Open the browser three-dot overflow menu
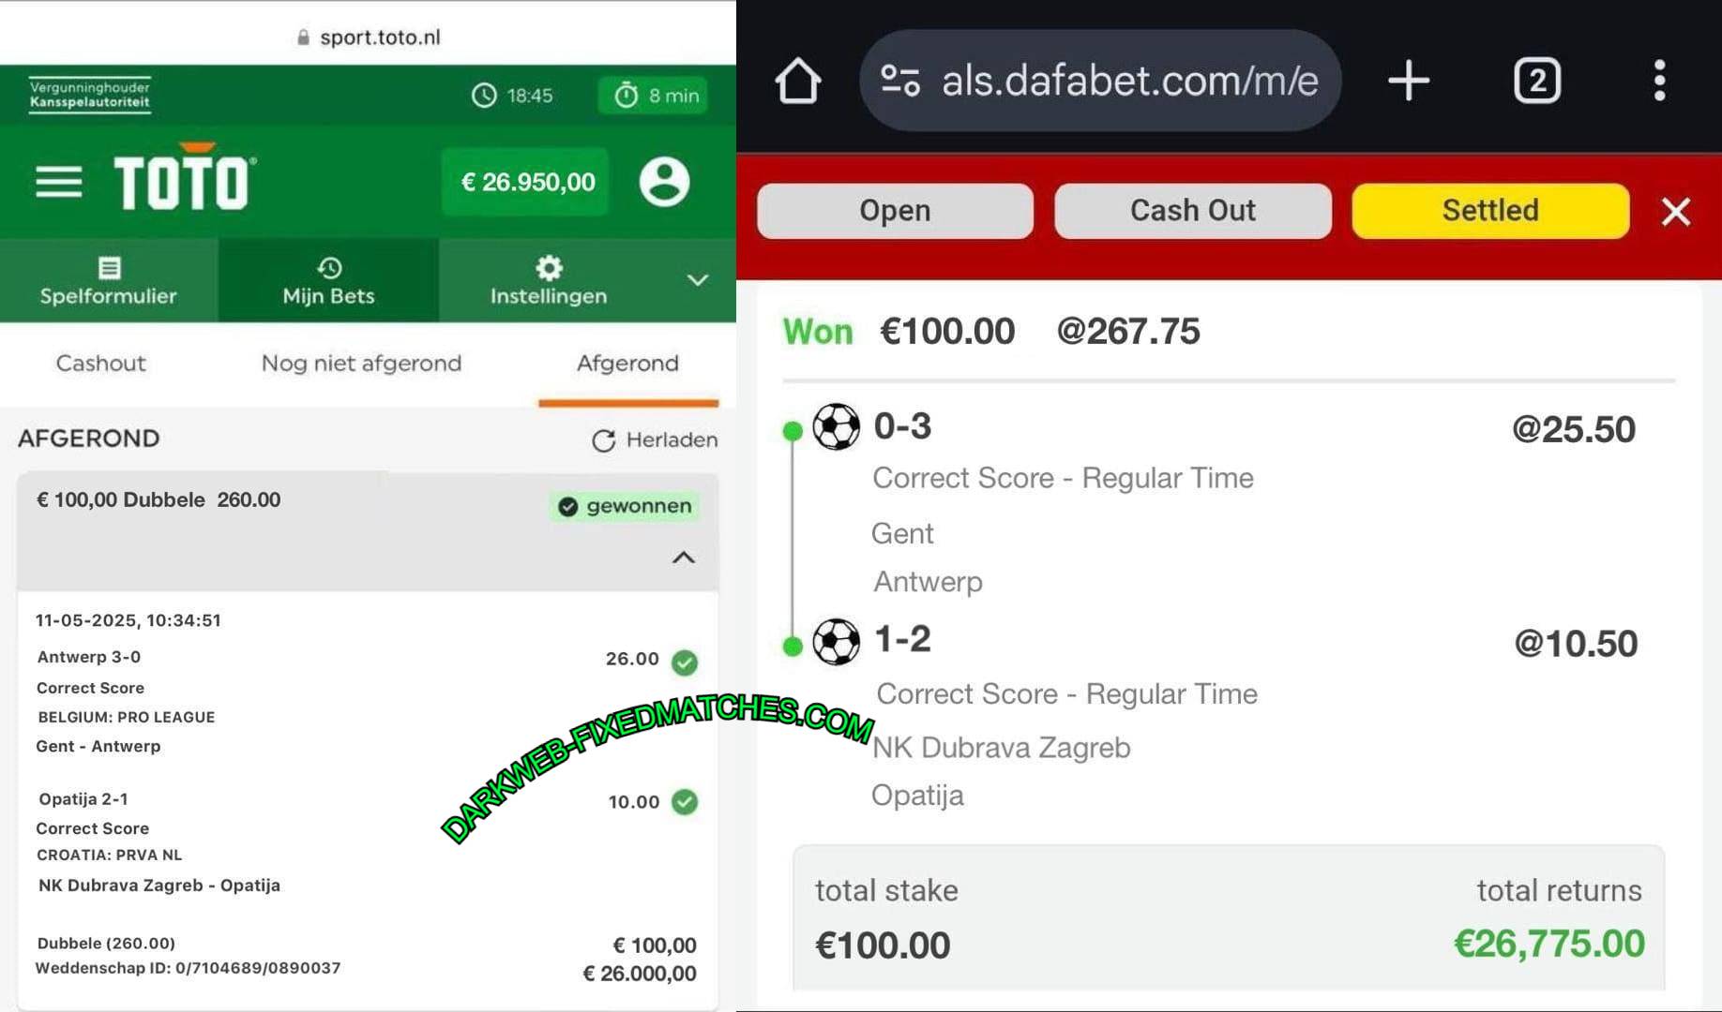The width and height of the screenshot is (1722, 1012). click(x=1659, y=81)
